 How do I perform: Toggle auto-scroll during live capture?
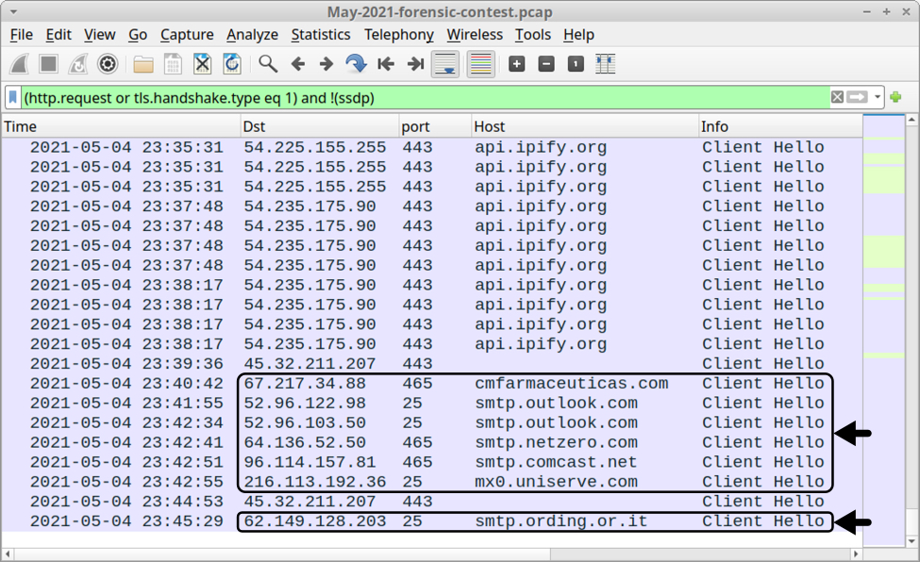[x=445, y=64]
